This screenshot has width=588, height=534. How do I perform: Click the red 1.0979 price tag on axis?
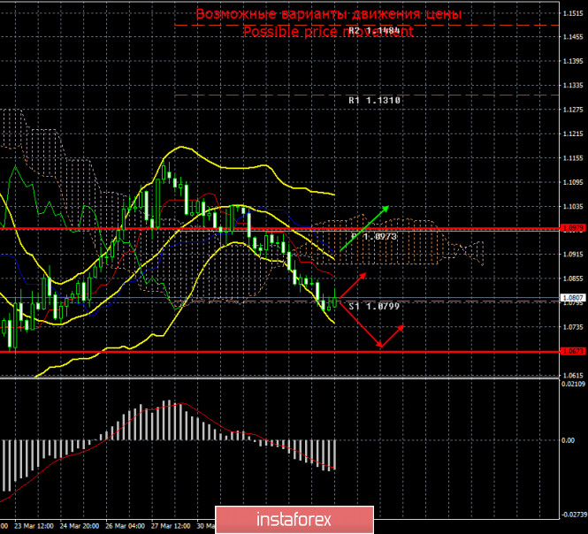click(573, 228)
